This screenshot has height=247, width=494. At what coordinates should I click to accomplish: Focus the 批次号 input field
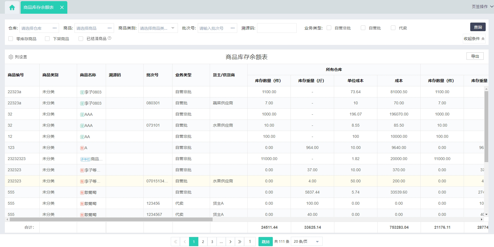tap(217, 28)
